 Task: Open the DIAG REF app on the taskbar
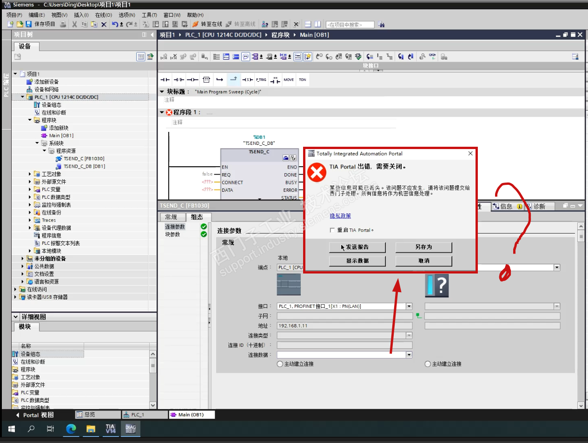[131, 429]
